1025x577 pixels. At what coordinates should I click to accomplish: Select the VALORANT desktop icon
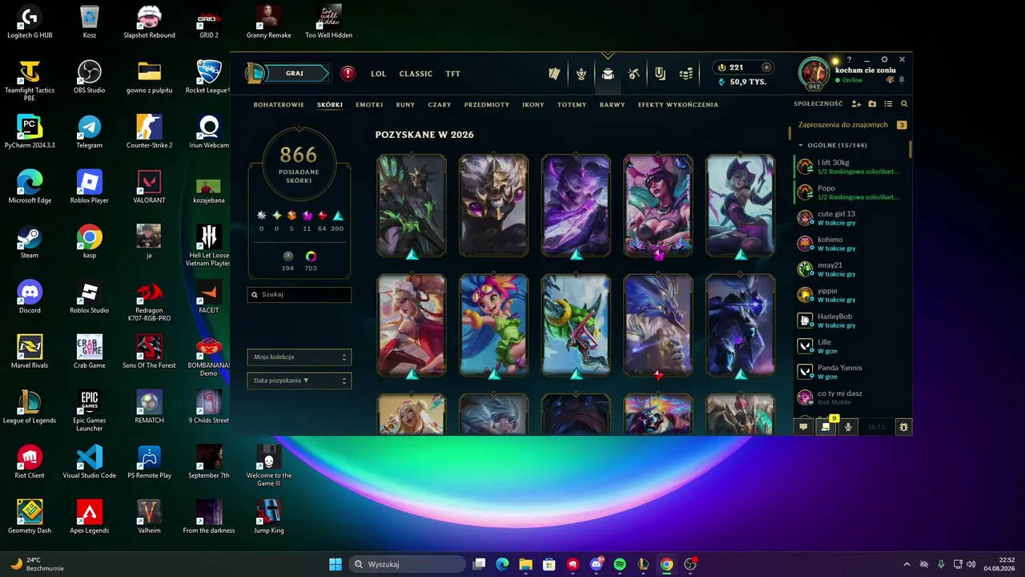coord(149,187)
